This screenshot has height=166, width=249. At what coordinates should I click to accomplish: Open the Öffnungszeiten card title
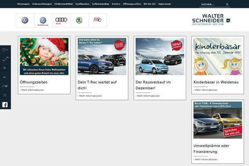pos(34,82)
